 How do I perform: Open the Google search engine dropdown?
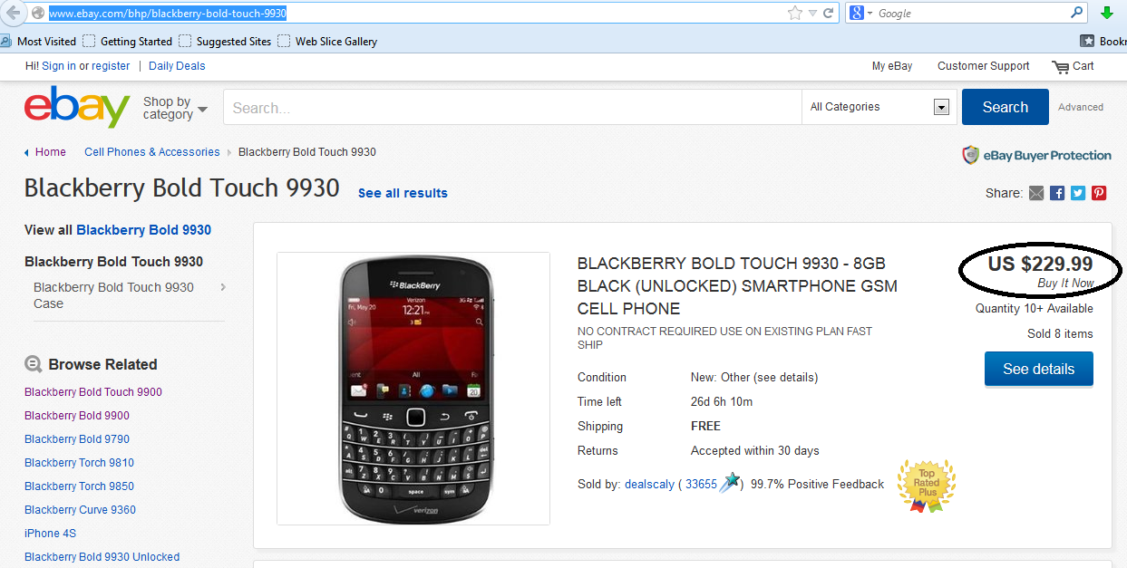point(860,13)
